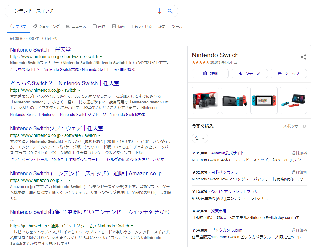Open the tabletop mode Switch thumbnail
Viewport: 312px width, 247px height.
[x=293, y=100]
